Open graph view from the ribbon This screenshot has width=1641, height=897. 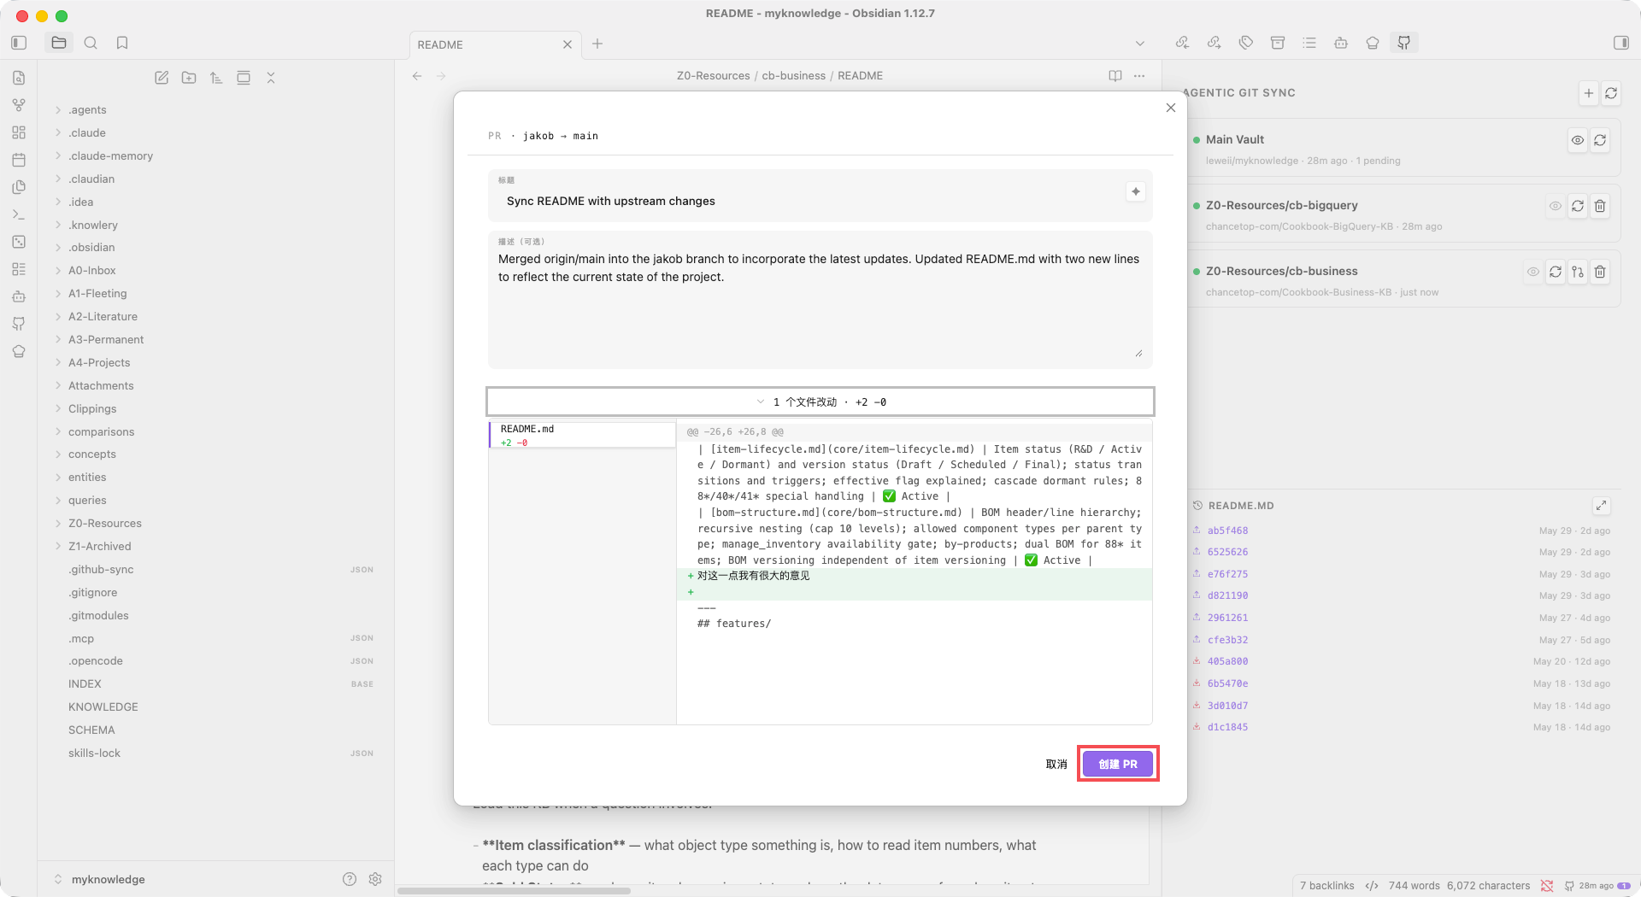point(19,105)
